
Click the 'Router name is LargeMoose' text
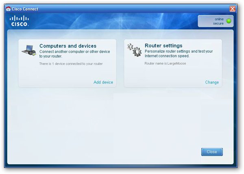[x=165, y=64]
